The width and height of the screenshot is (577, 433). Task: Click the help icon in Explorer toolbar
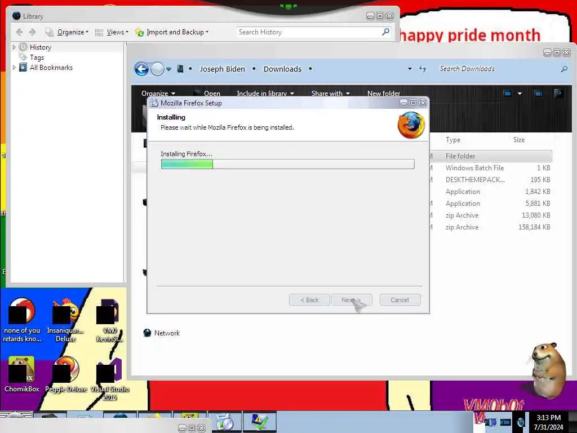point(558,93)
